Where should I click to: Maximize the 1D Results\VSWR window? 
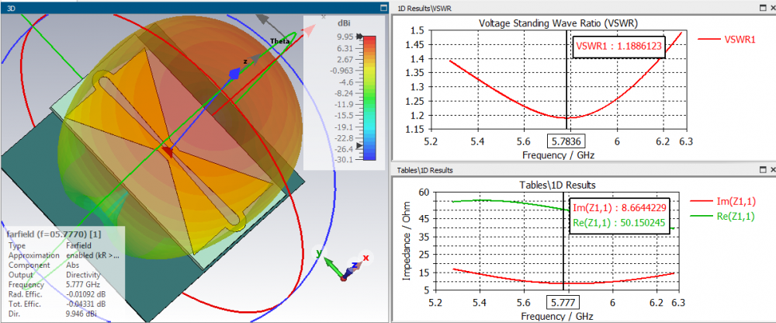click(x=764, y=8)
